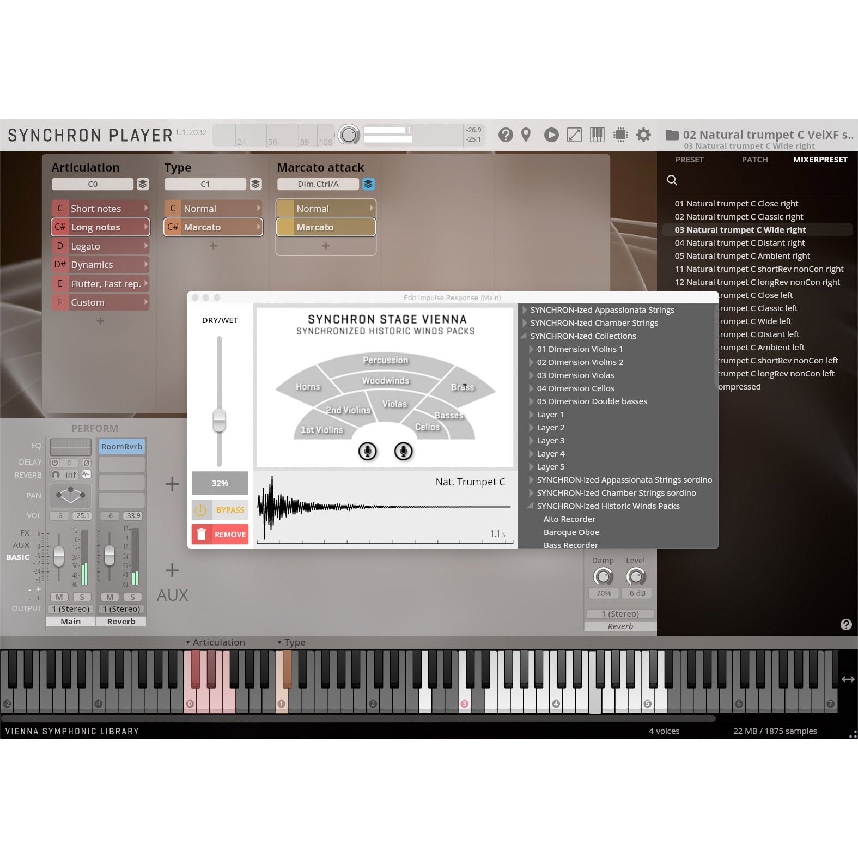The width and height of the screenshot is (858, 858).
Task: Select the Brass section on the stage map
Action: point(463,387)
